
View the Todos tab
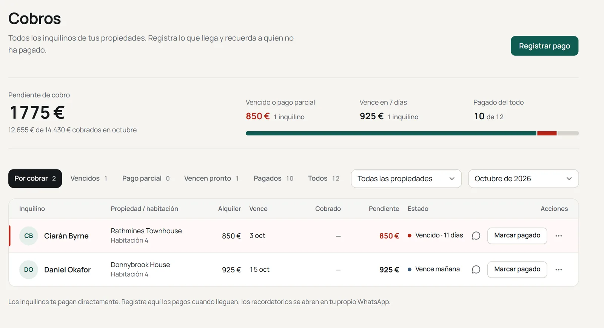tap(324, 179)
